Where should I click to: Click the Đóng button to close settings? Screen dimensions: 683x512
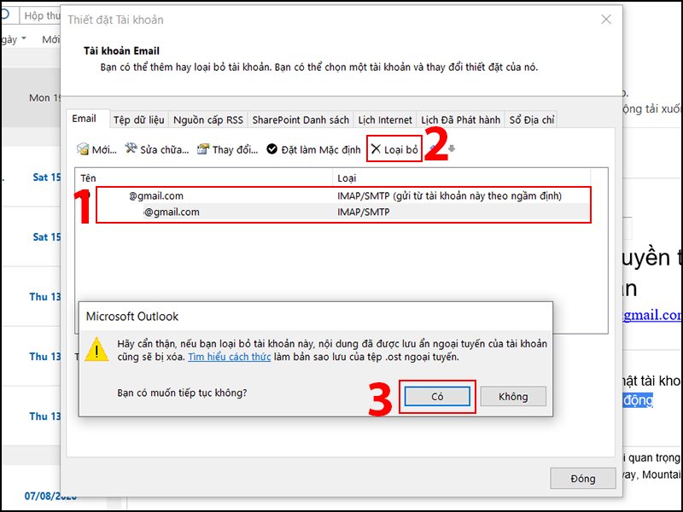pyautogui.click(x=583, y=479)
